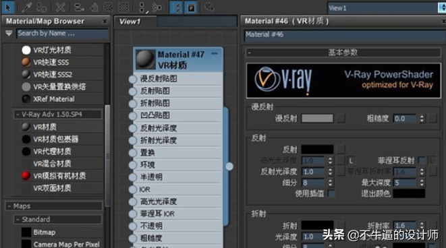Collapse the Material #47 node
Viewport: 446px width, 248px height.
[x=215, y=53]
